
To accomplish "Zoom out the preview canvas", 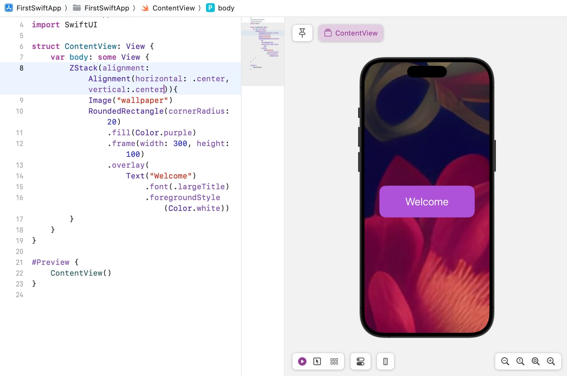I will [505, 361].
